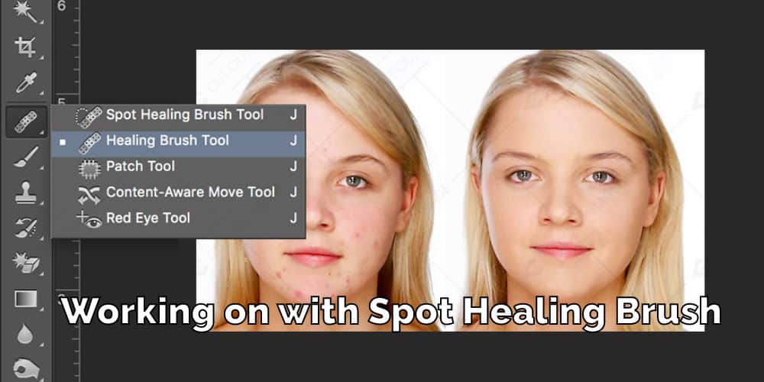Select the Dodge tool at toolbar bottom
The width and height of the screenshot is (764, 382).
pyautogui.click(x=25, y=371)
